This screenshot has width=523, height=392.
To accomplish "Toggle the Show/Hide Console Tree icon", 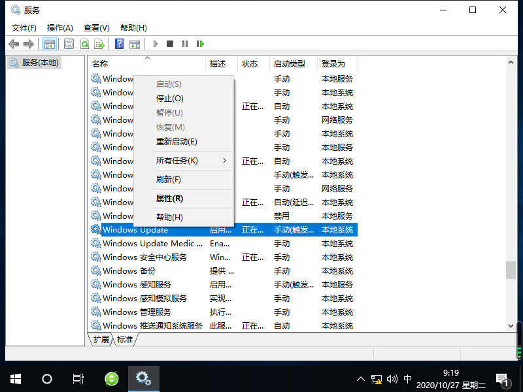I will pos(48,44).
